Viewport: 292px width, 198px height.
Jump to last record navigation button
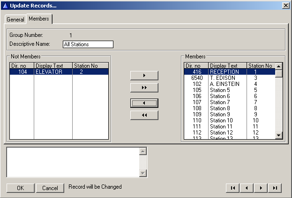pyautogui.click(x=275, y=188)
